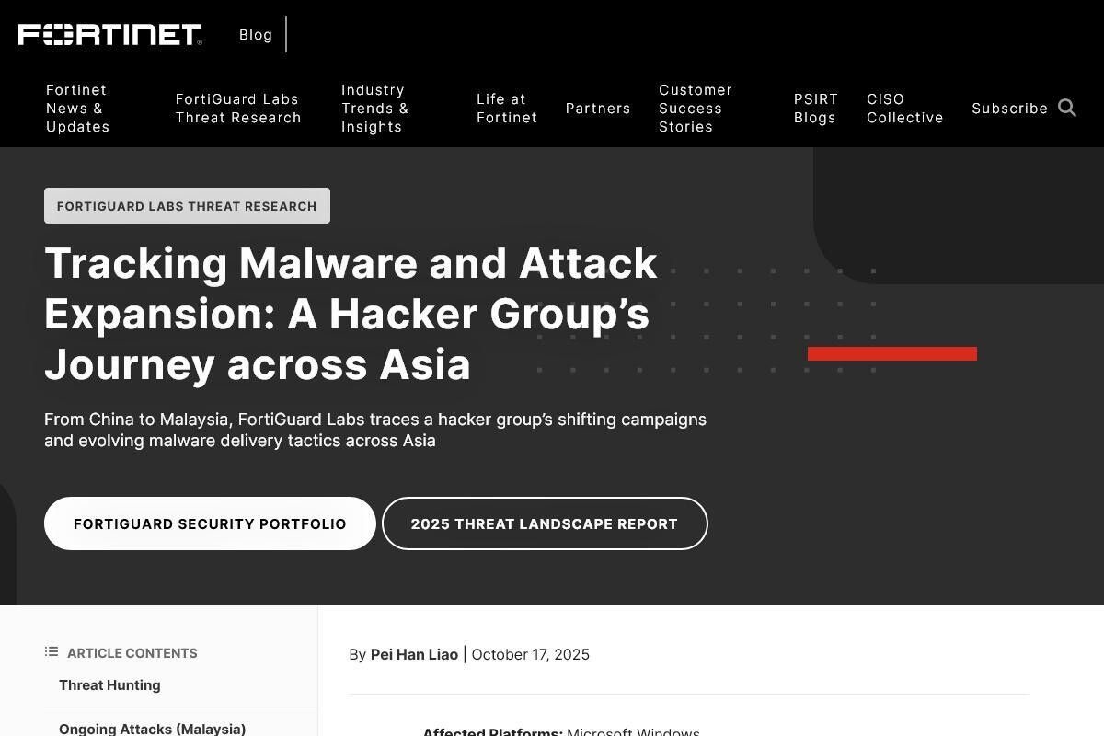Go to FortiGuard Labs Threat Research
The width and height of the screenshot is (1104, 736).
[x=238, y=109]
